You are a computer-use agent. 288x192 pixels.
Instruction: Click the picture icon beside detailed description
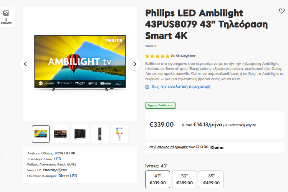tap(147, 87)
